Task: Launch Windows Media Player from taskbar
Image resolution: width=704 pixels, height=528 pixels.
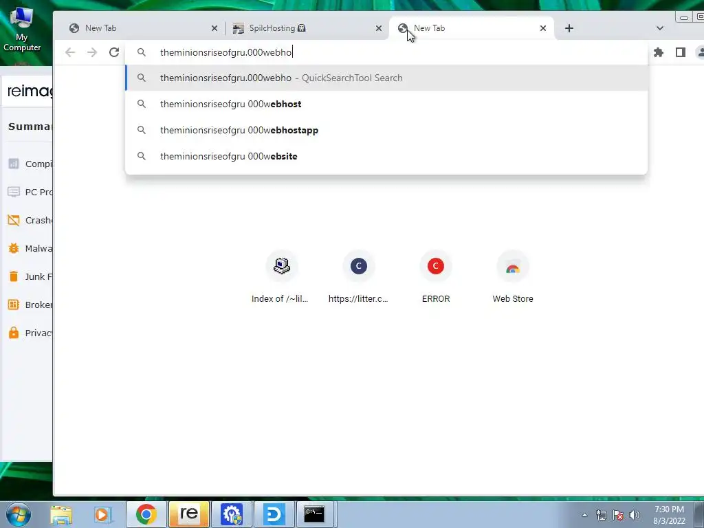Action: (102, 514)
